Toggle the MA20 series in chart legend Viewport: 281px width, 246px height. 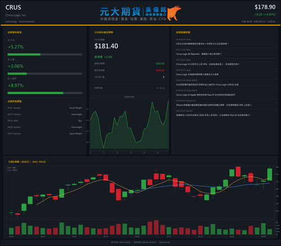click(12, 170)
